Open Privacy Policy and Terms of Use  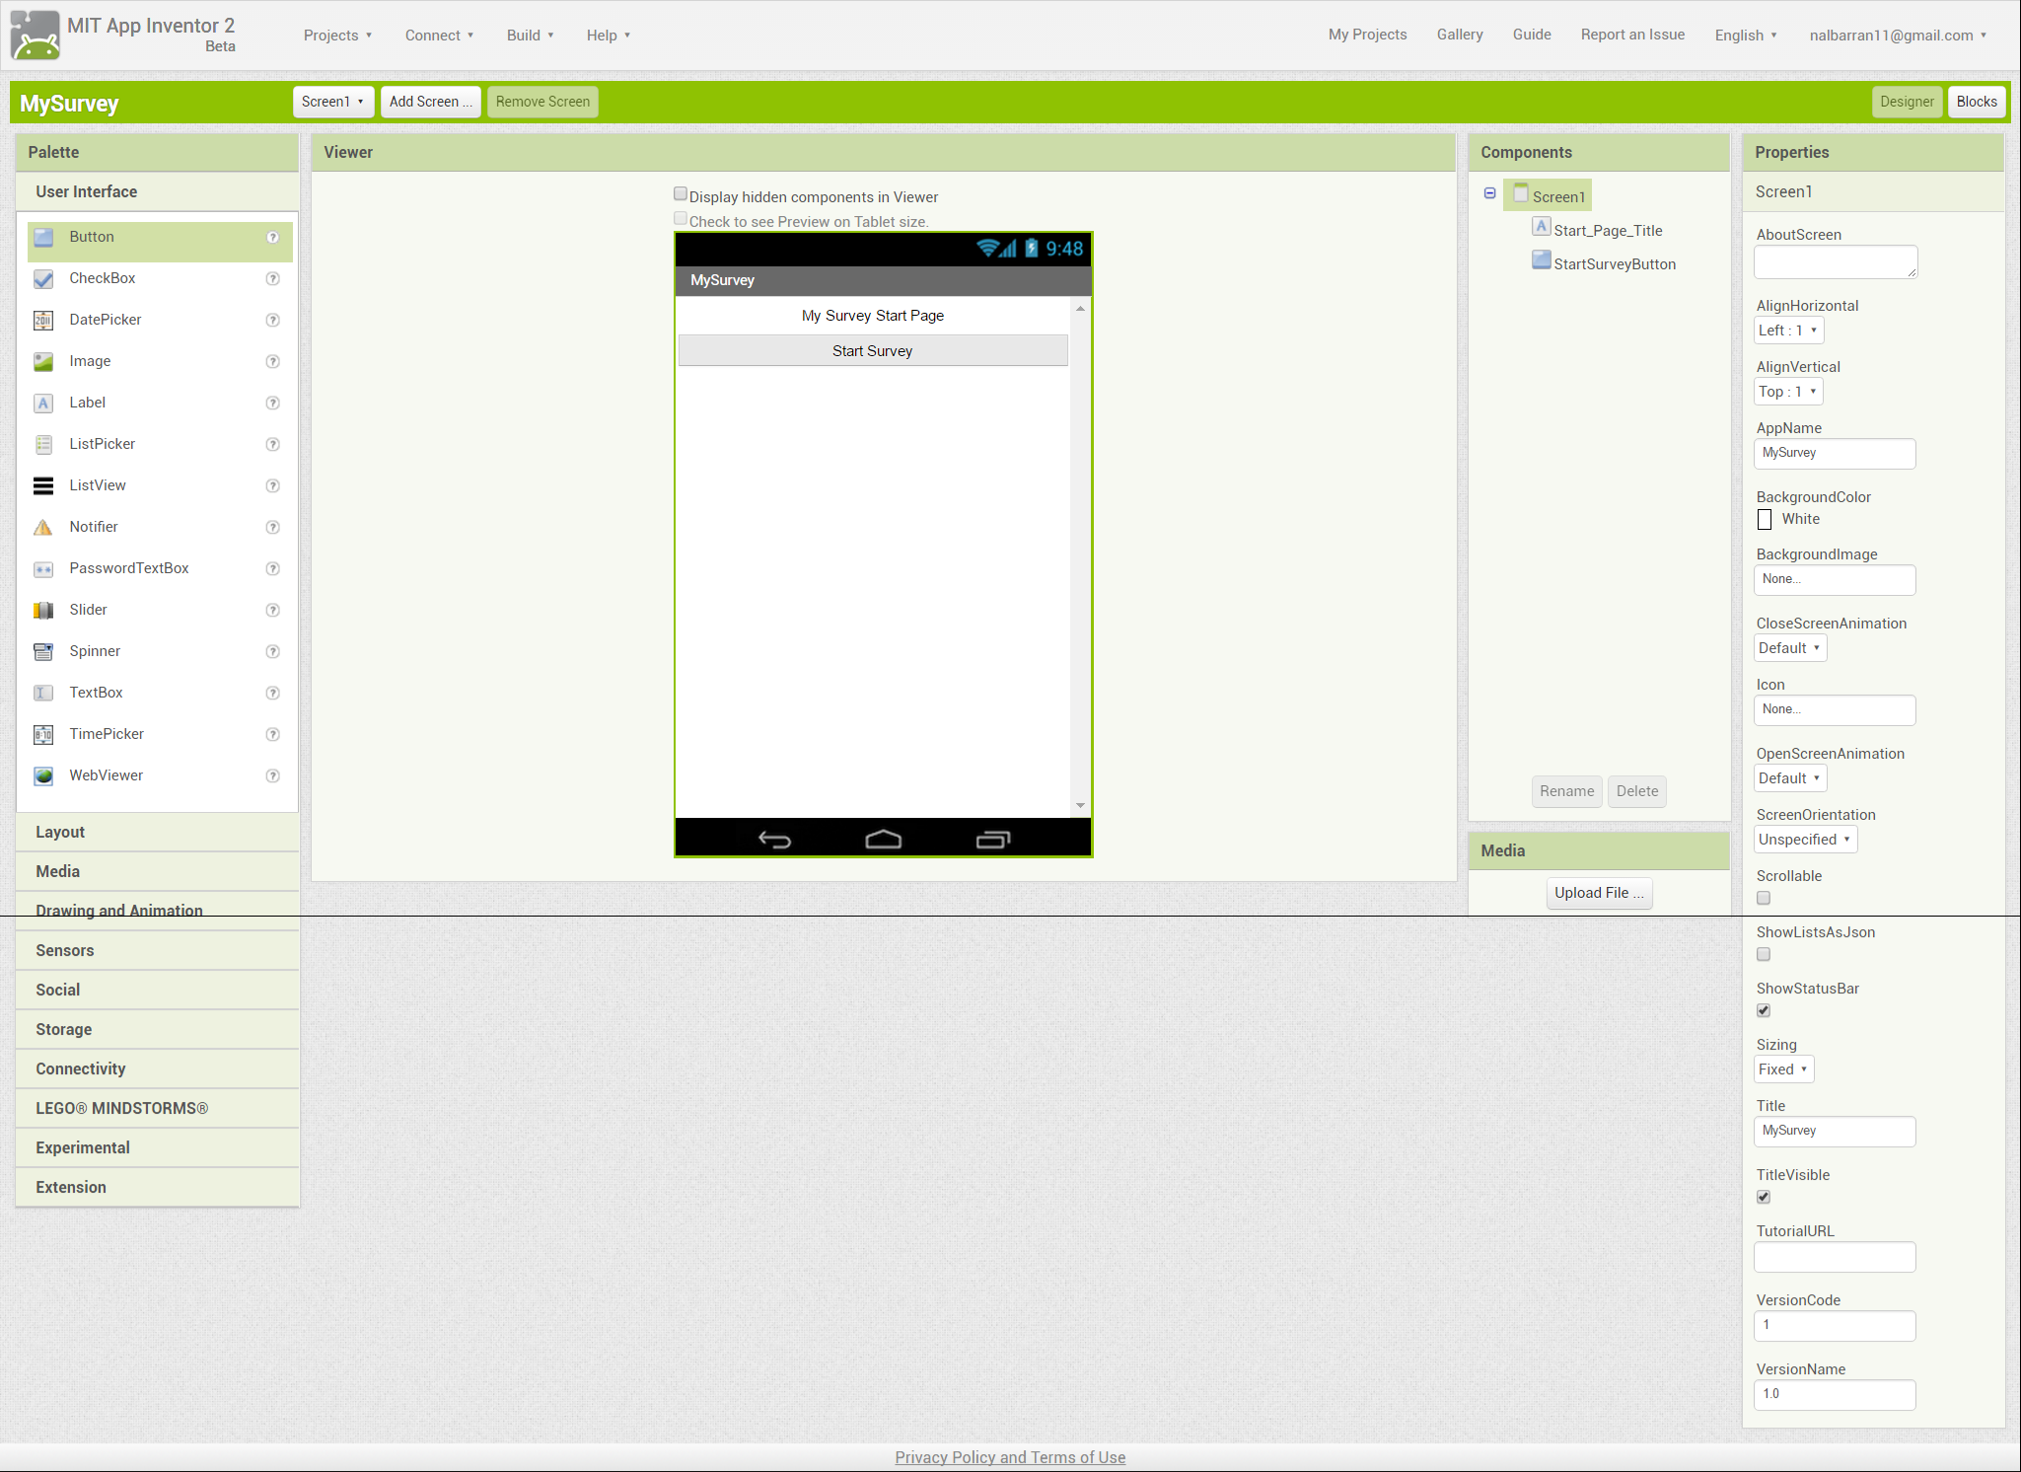(1010, 1457)
